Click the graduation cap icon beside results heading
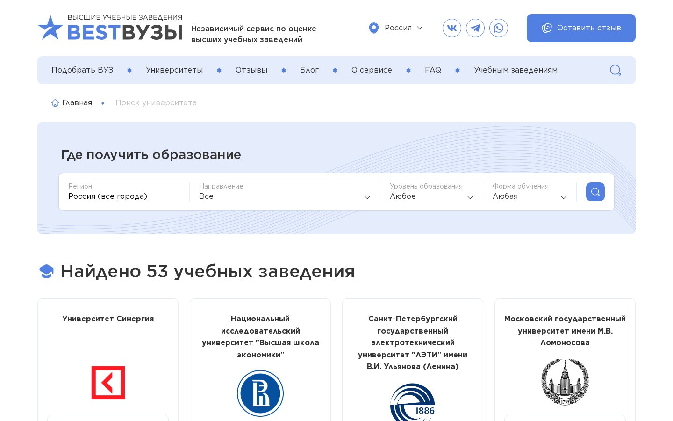The image size is (673, 421). (x=46, y=271)
